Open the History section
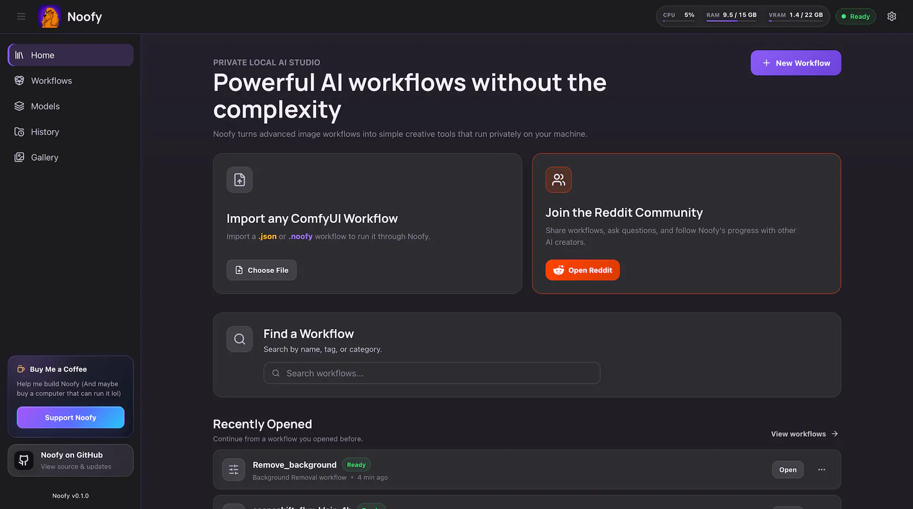 click(71, 132)
